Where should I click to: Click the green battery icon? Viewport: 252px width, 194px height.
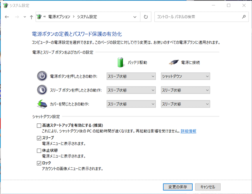(x=120, y=62)
